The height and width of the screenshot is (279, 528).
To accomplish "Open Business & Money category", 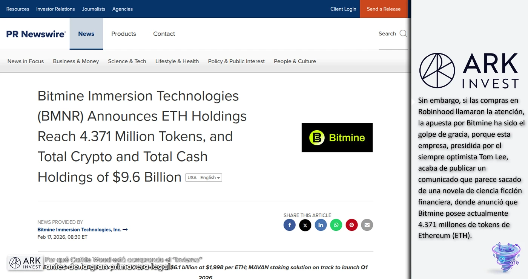I will click(76, 61).
